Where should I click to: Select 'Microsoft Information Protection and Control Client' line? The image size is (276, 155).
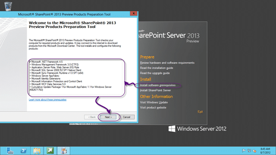56,81
